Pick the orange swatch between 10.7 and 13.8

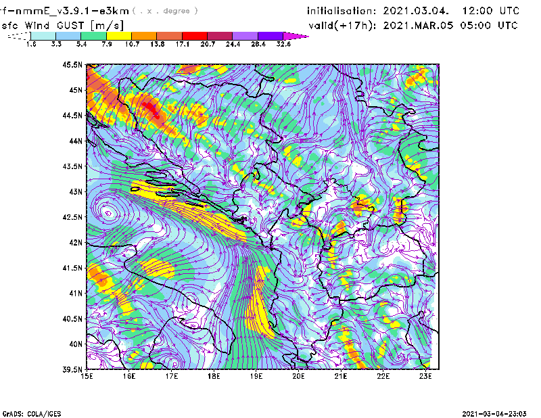click(x=144, y=36)
